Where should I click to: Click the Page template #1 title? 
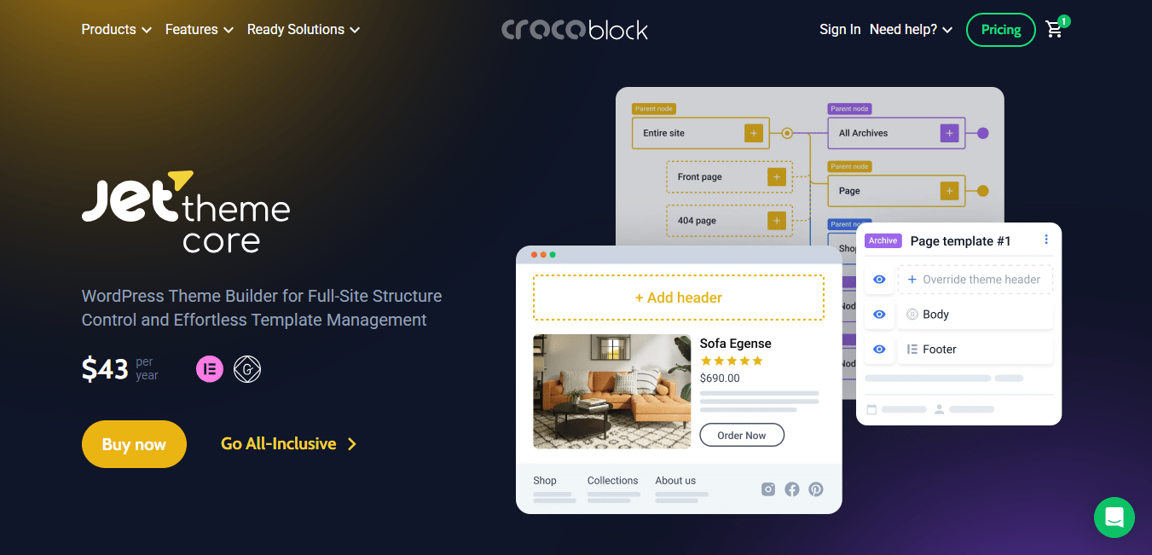[960, 241]
